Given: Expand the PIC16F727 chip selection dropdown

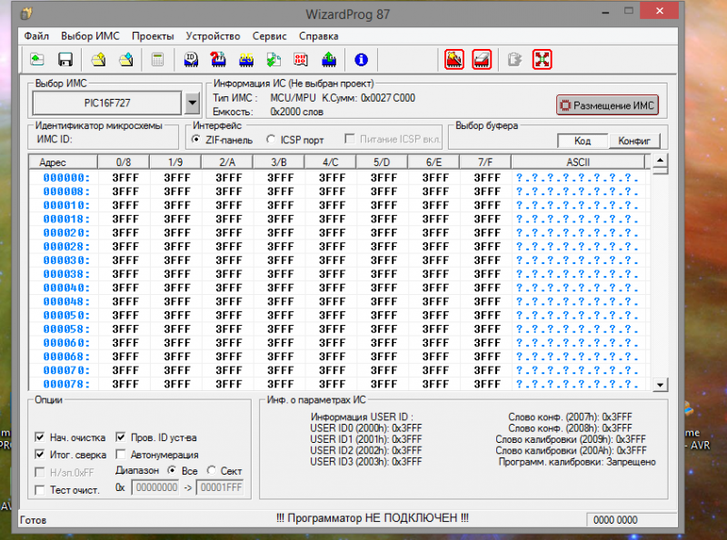Looking at the screenshot, I should pos(192,103).
